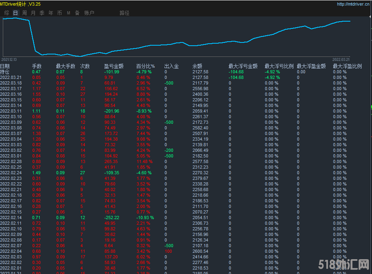The image size is (372, 274).
Task: Click the M tab in toolbar
Action: [68, 13]
